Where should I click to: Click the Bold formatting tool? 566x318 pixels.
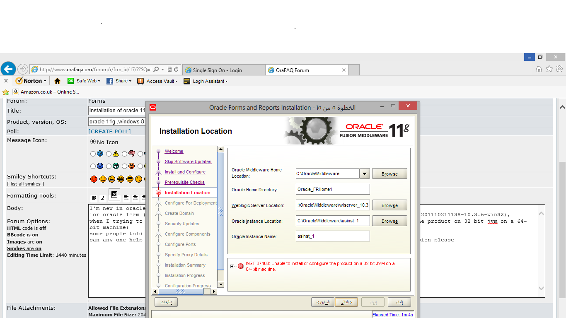coord(94,198)
